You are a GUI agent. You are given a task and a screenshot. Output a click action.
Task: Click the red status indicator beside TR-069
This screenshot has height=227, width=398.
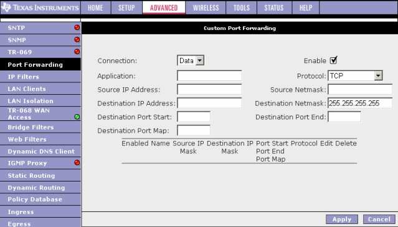click(x=77, y=52)
